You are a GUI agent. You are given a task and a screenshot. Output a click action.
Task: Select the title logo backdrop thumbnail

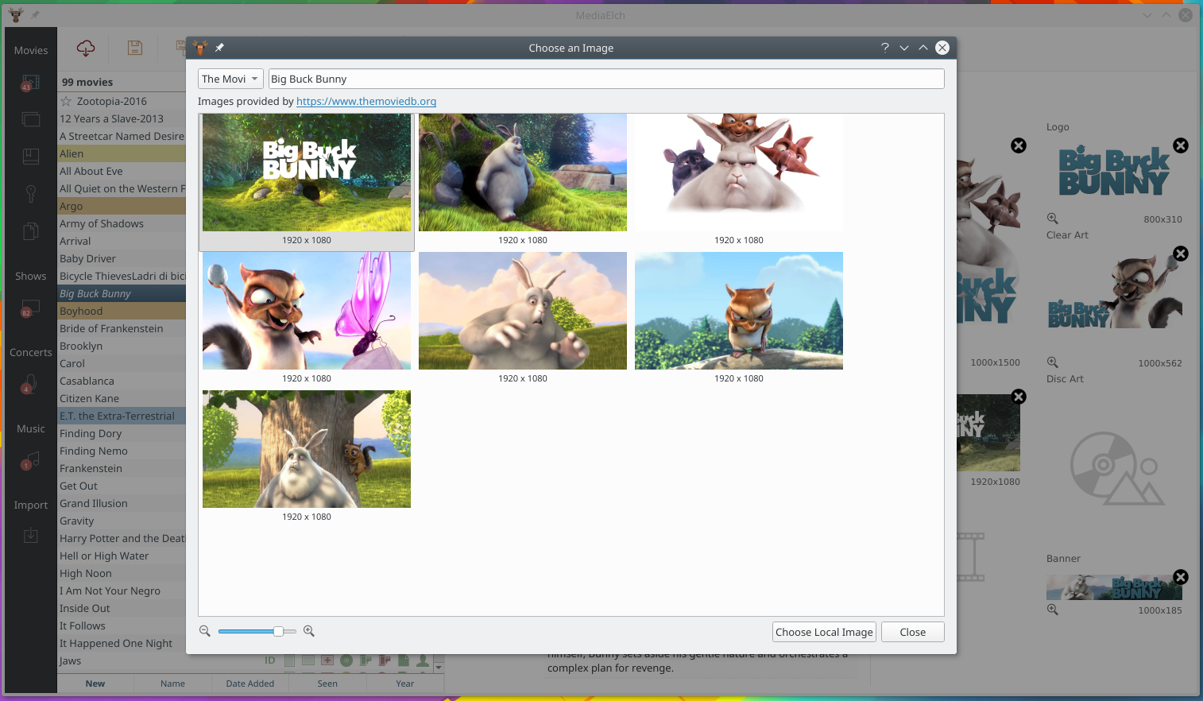tap(307, 172)
